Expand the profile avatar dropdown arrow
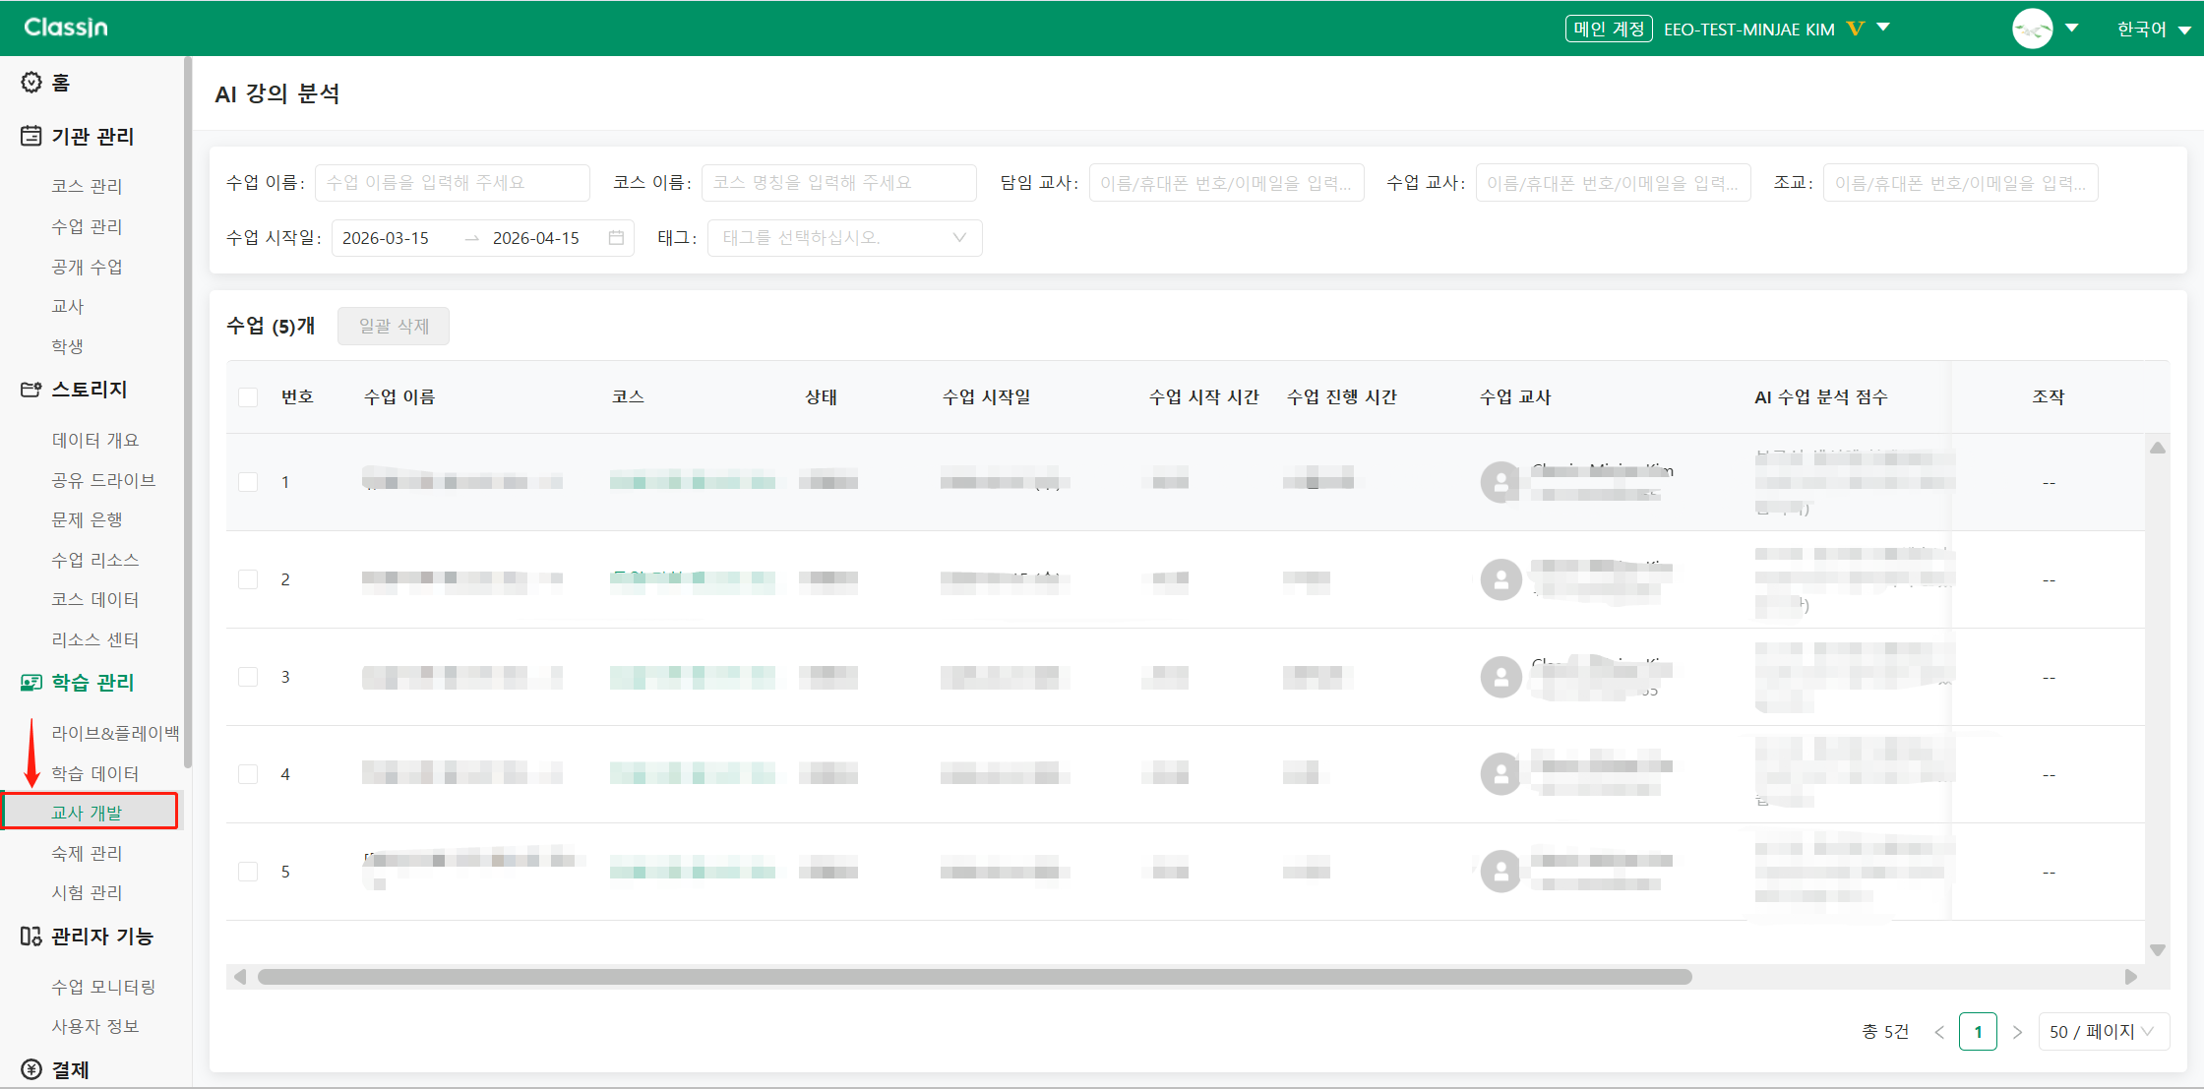The height and width of the screenshot is (1089, 2204). pos(2072,29)
